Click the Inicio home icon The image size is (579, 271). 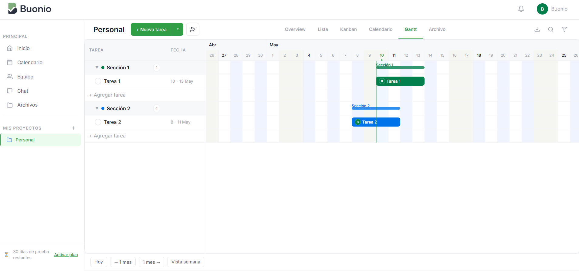click(10, 48)
